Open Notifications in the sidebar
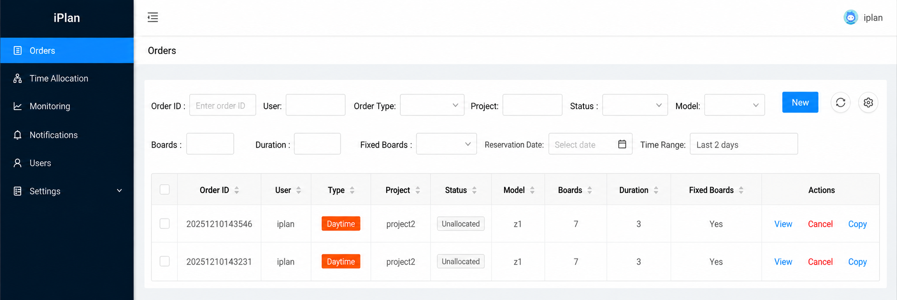The height and width of the screenshot is (300, 897). (67, 135)
